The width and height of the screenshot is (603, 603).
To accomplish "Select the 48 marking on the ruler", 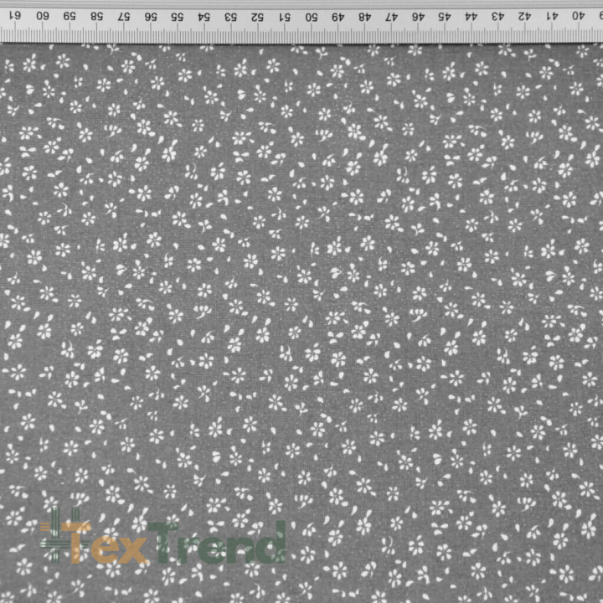I will click(363, 16).
